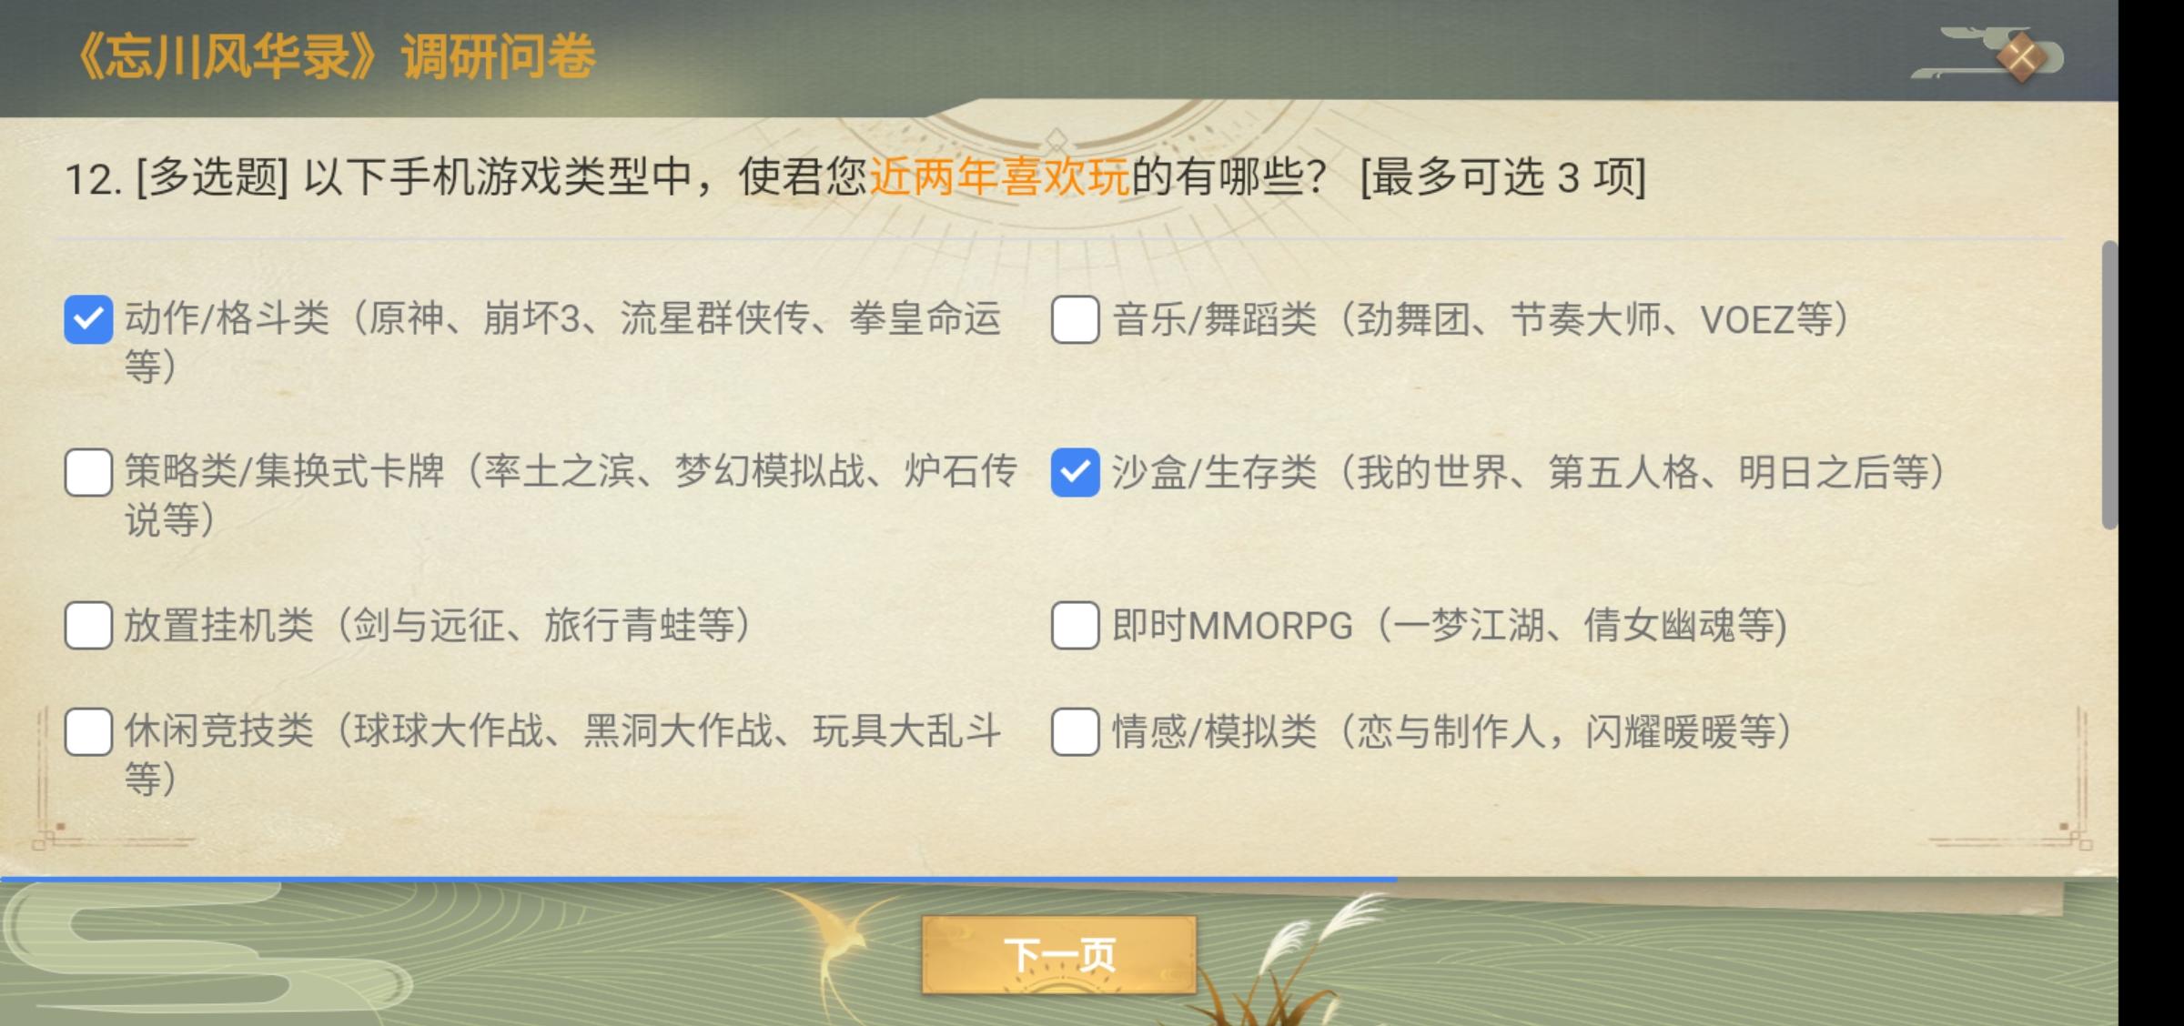
Task: Click the vertical scrollbar thumb
Action: (2109, 382)
